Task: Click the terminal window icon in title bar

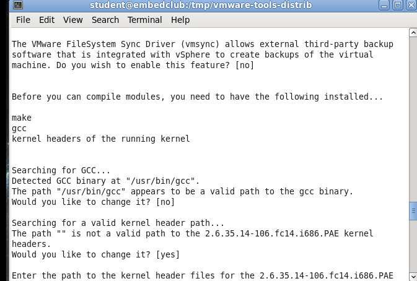Action: [18, 5]
